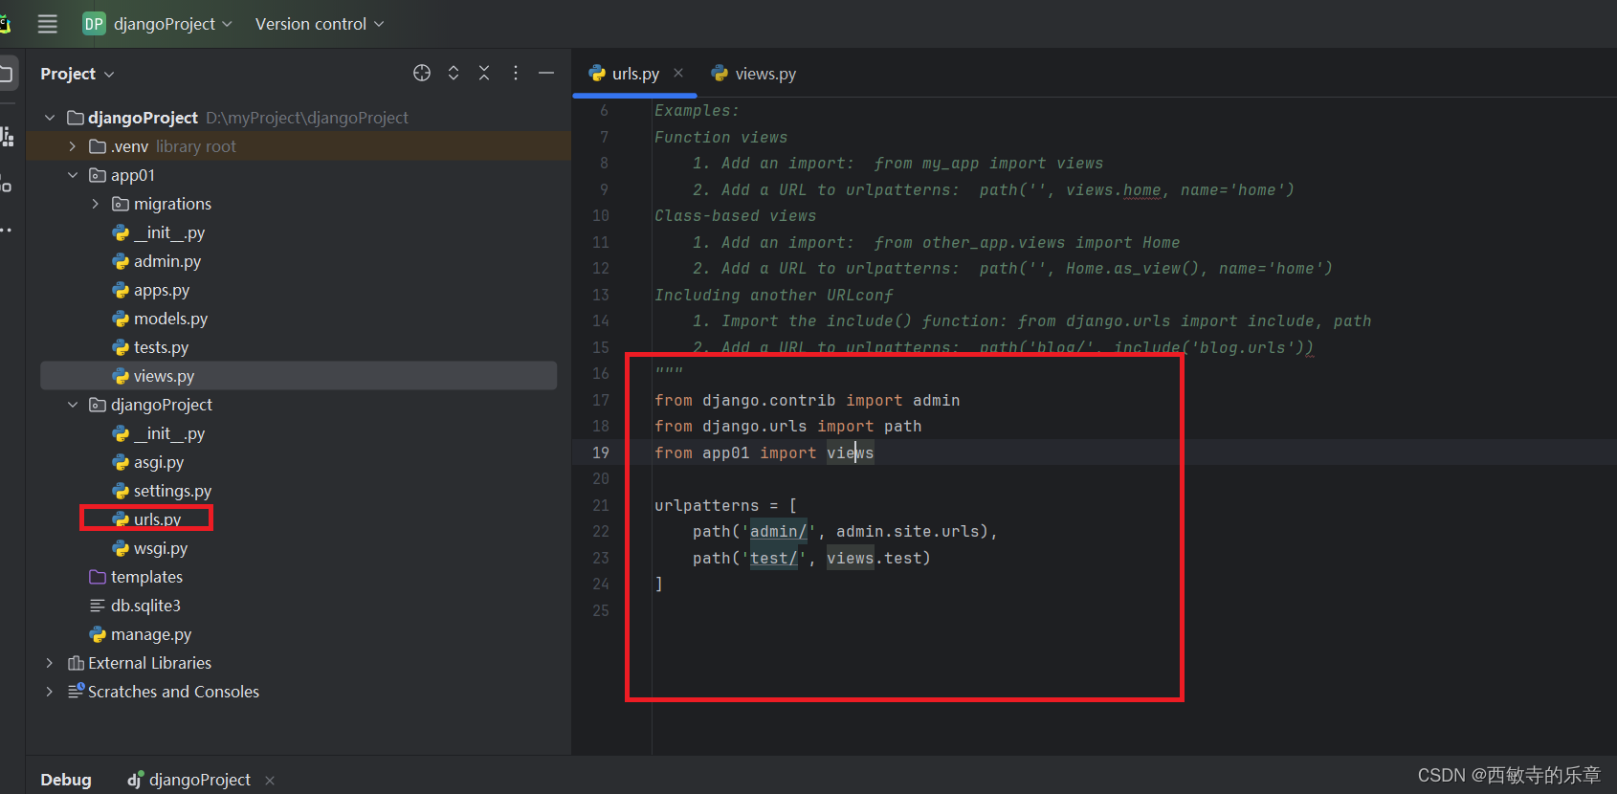Click 'admin/' string on line 22
1617x794 pixels.
pyautogui.click(x=779, y=531)
